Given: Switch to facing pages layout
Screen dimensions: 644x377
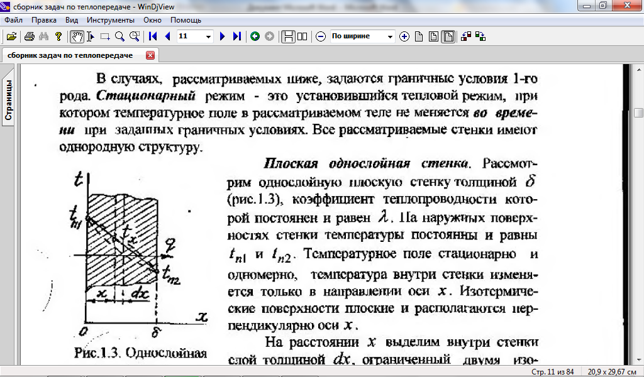Looking at the screenshot, I should [x=303, y=36].
